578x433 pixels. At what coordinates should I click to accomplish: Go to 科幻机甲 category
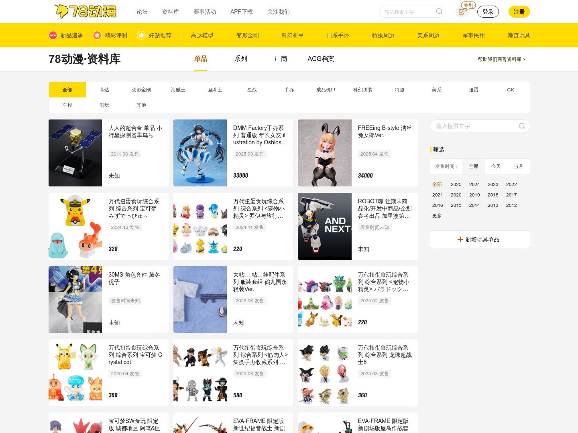293,35
